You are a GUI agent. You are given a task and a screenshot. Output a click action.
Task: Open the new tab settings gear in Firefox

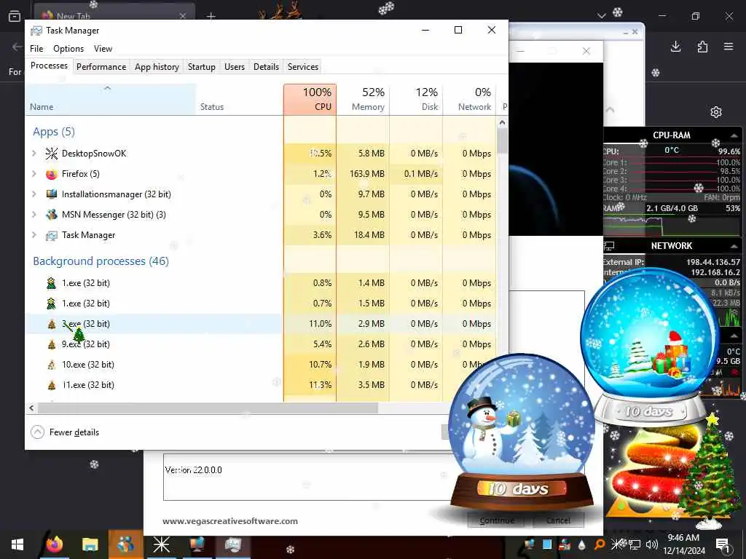point(716,112)
